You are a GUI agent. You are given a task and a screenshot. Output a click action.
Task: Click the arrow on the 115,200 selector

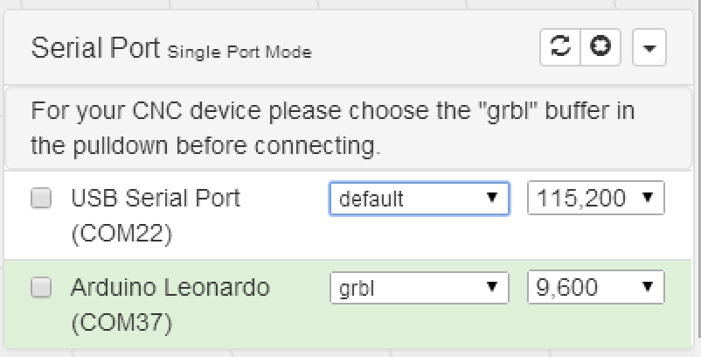tap(648, 198)
